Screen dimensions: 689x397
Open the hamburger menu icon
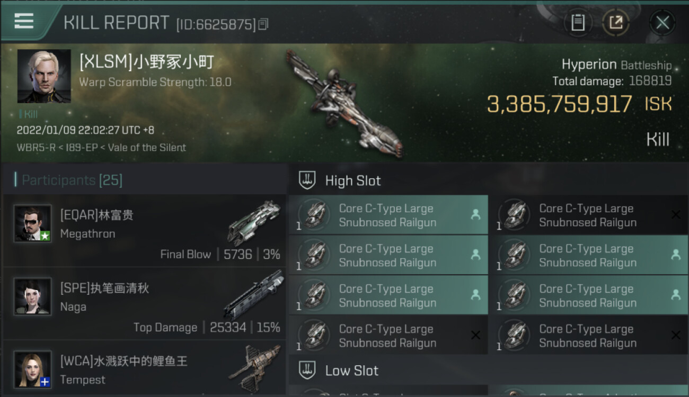[24, 21]
